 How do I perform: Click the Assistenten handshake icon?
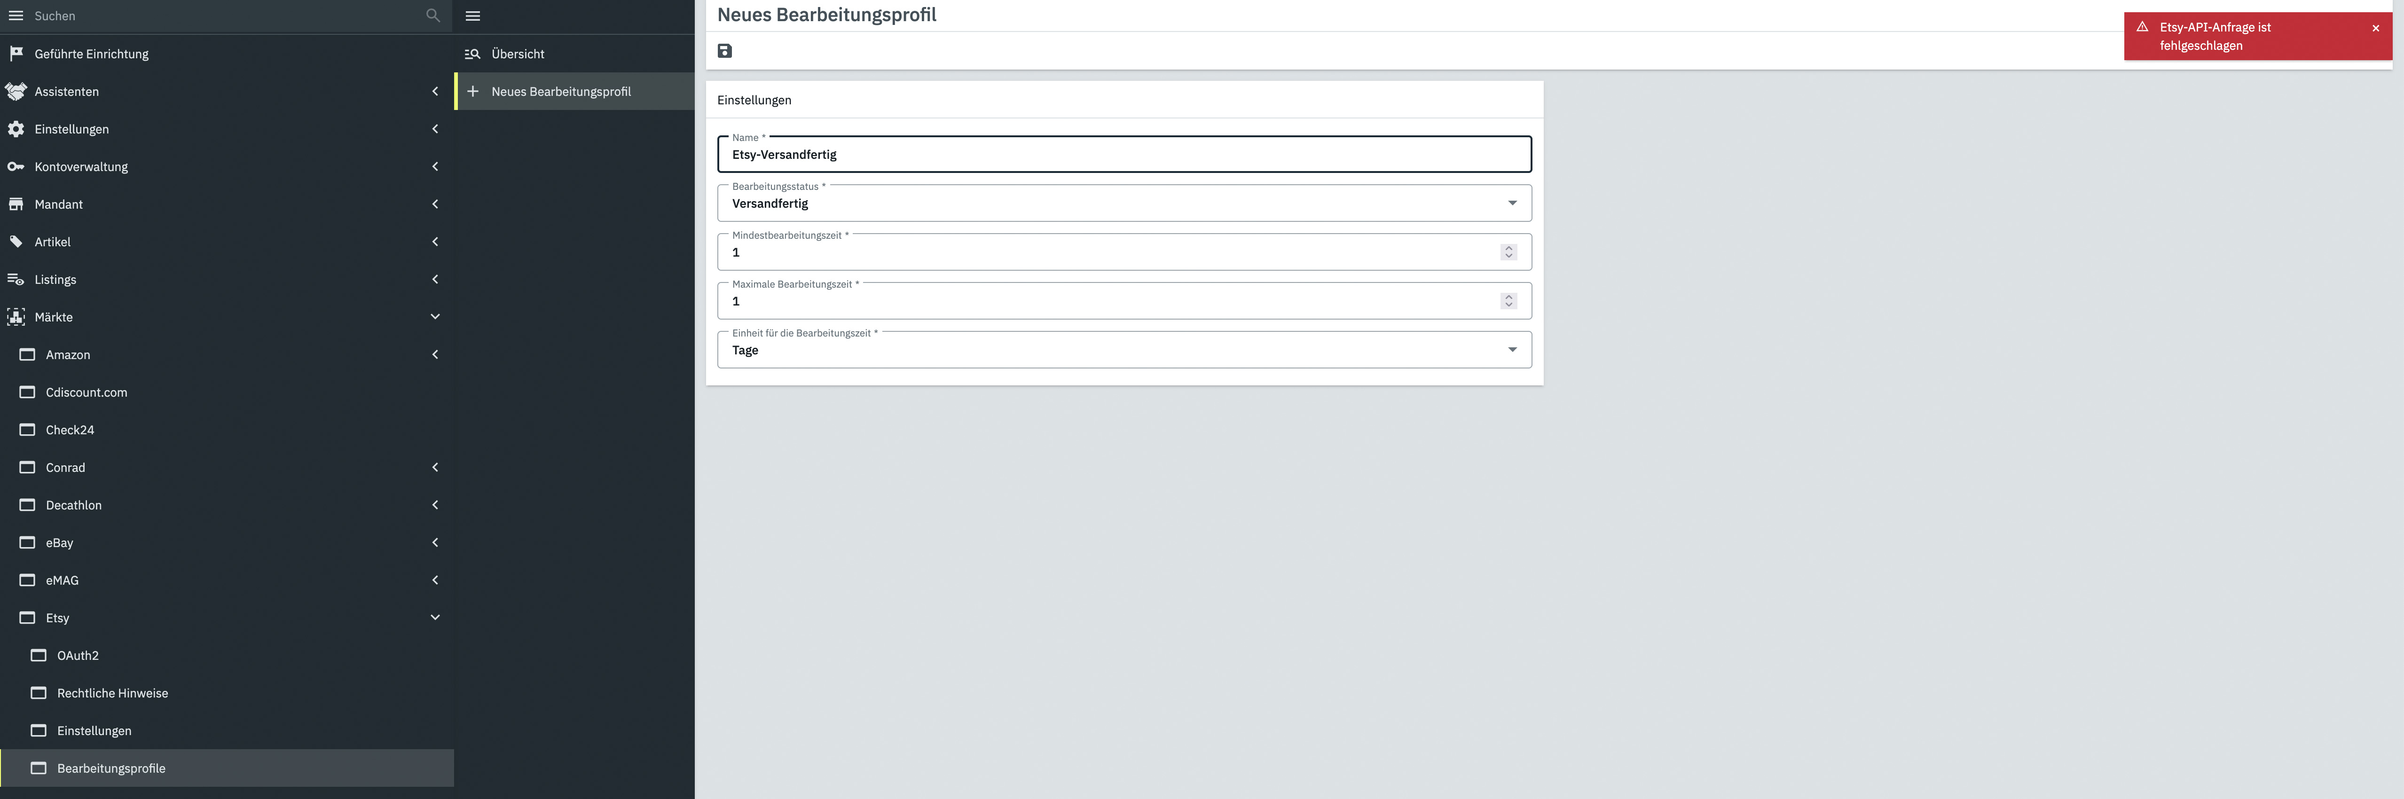click(16, 92)
